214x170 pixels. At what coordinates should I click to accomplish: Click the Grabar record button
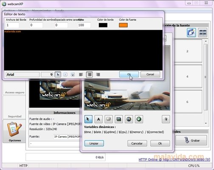coord(191,140)
